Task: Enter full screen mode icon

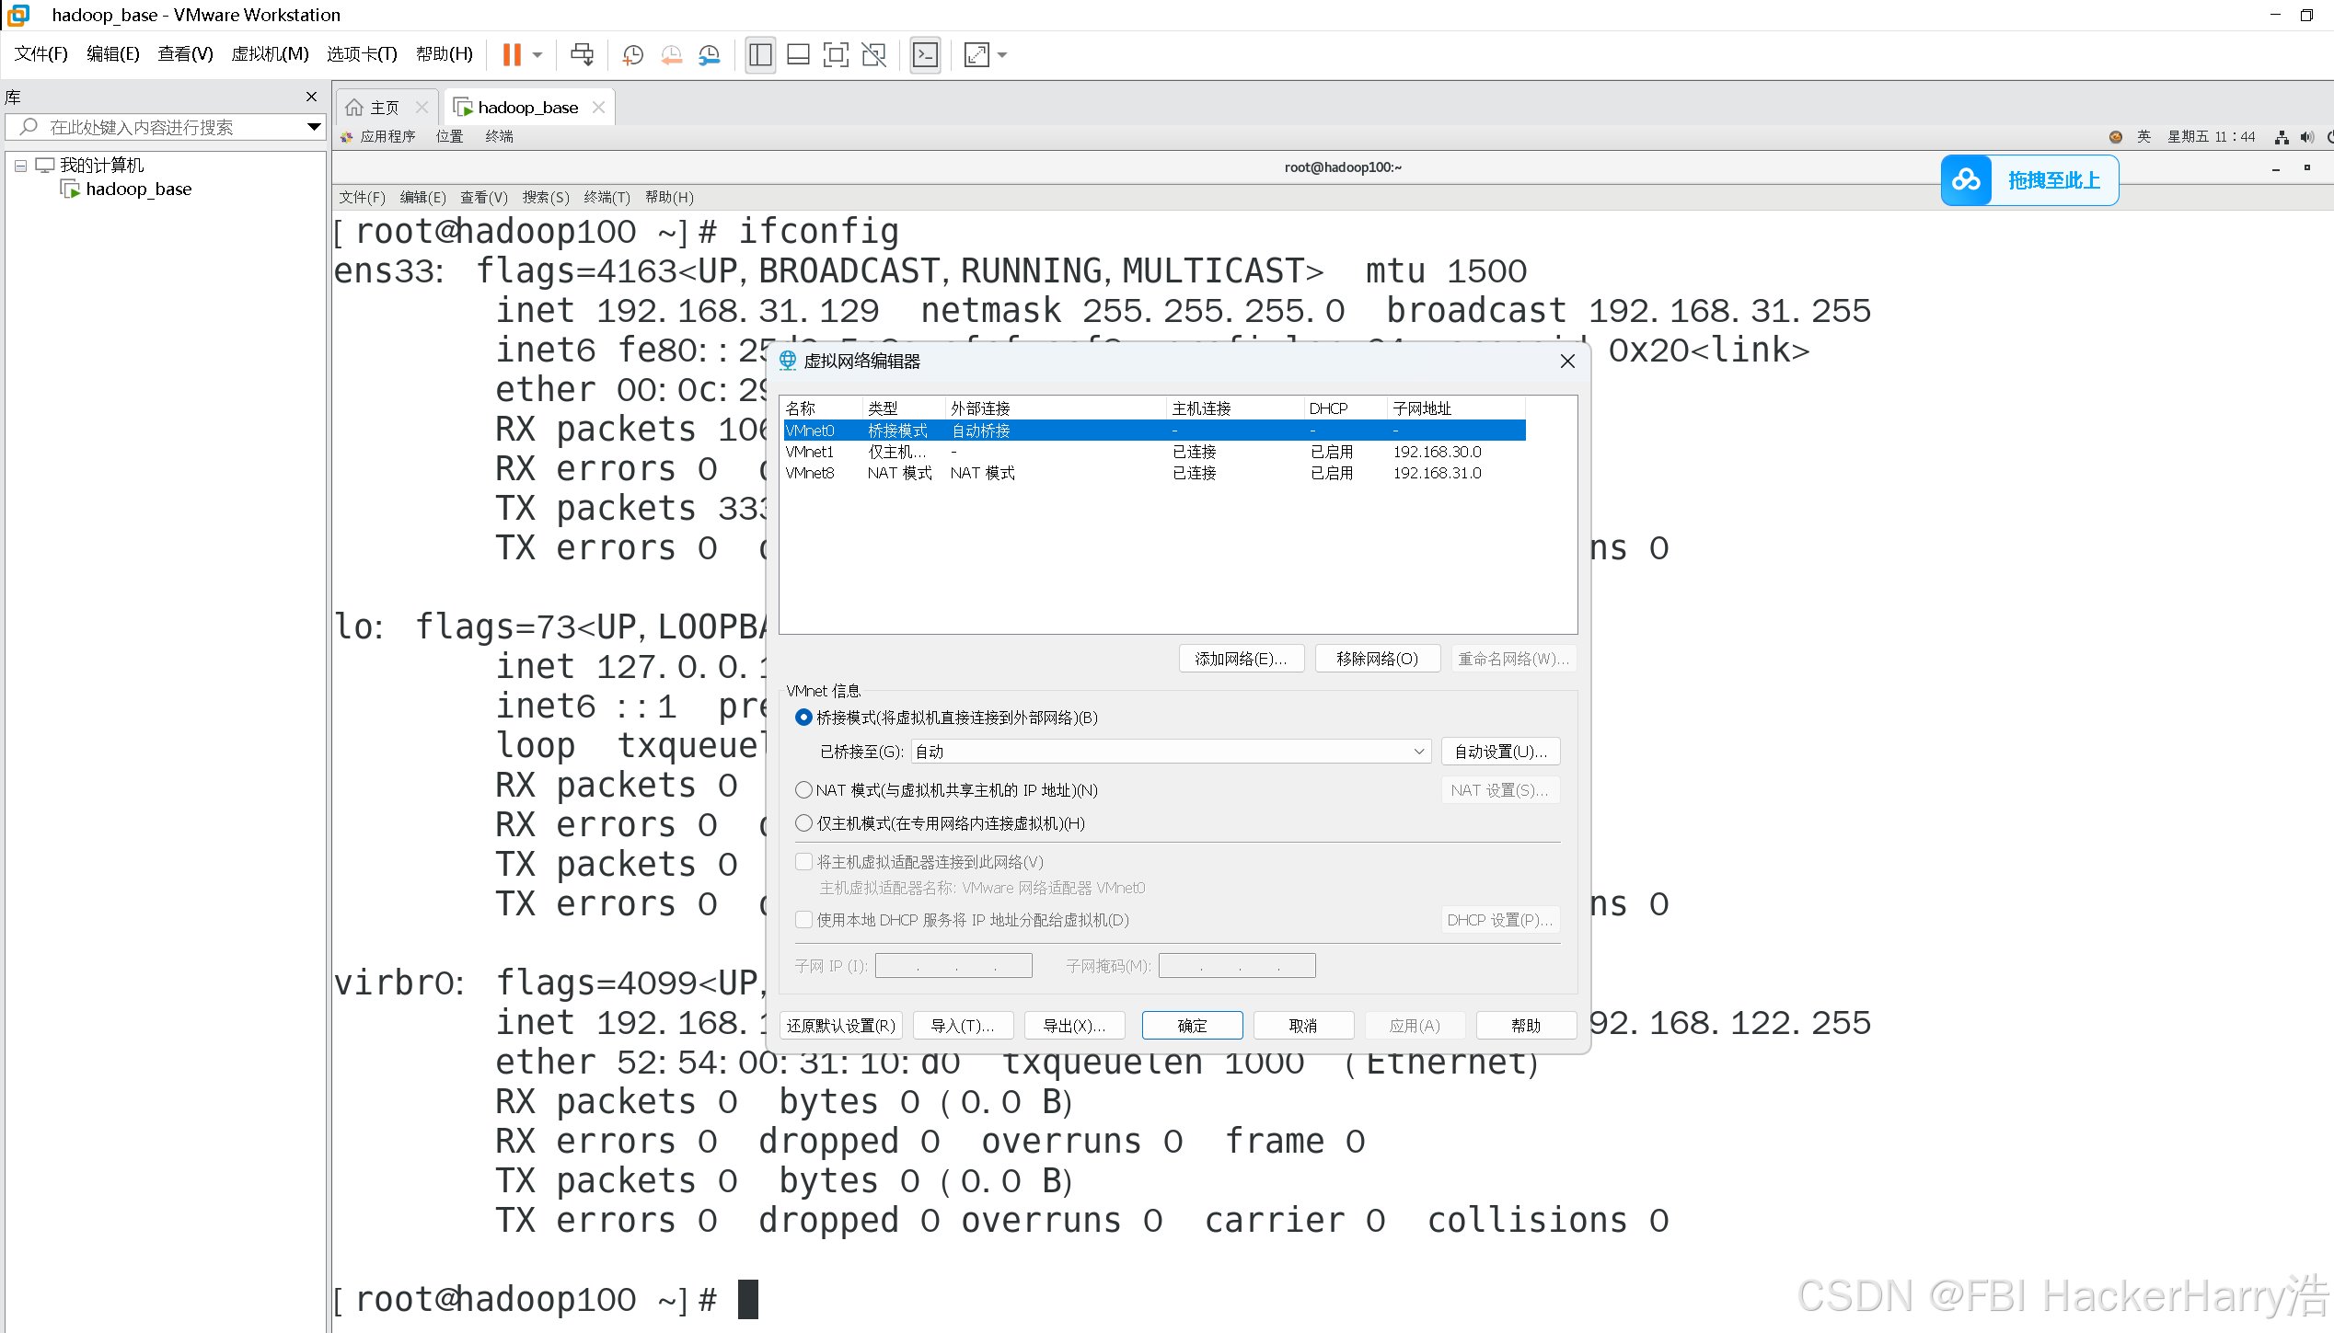Action: 836,55
